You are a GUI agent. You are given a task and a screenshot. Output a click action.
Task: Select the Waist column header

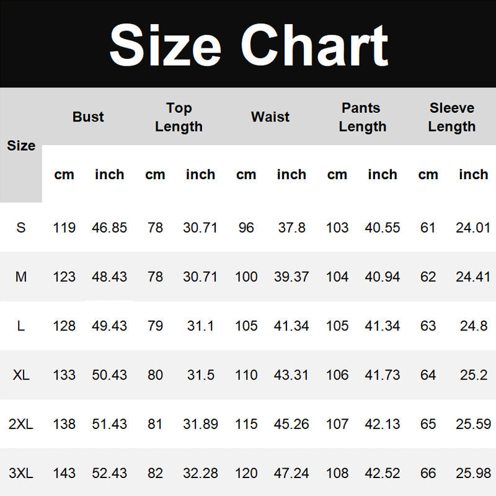coord(270,117)
